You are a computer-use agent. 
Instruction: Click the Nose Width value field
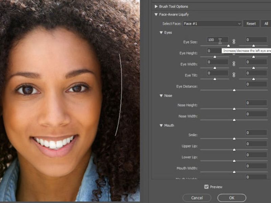click(x=256, y=114)
